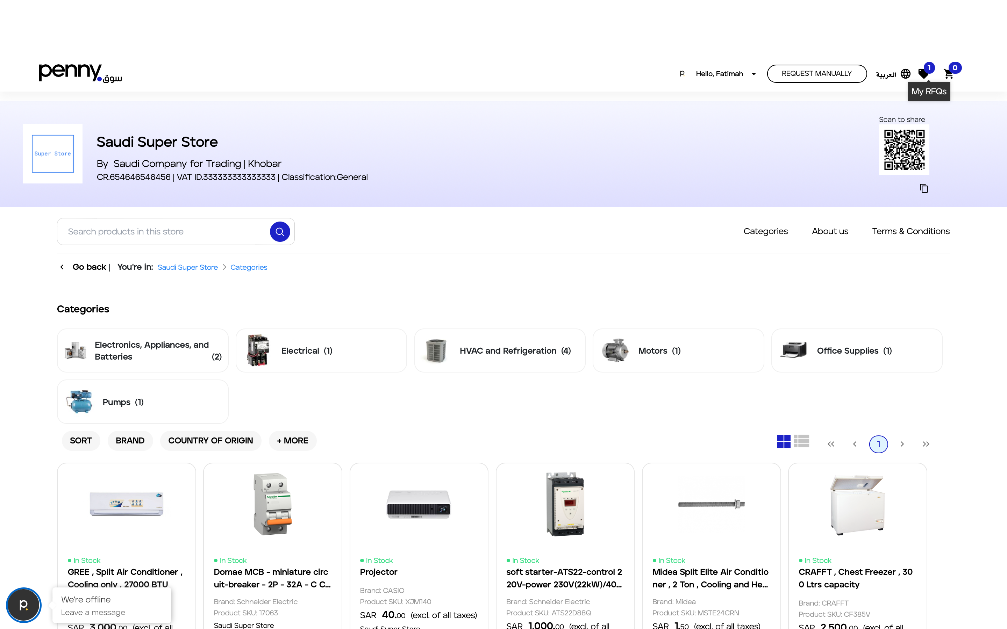Open the Office Supplies category
This screenshot has height=629, width=1007.
coord(857,351)
